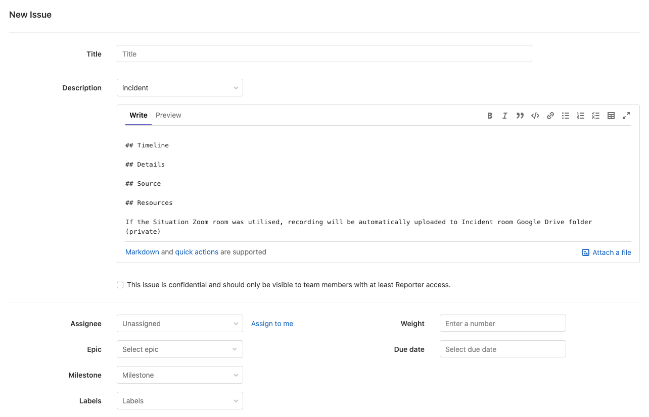The width and height of the screenshot is (649, 417).
Task: Open the Milestone dropdown
Action: coord(179,375)
